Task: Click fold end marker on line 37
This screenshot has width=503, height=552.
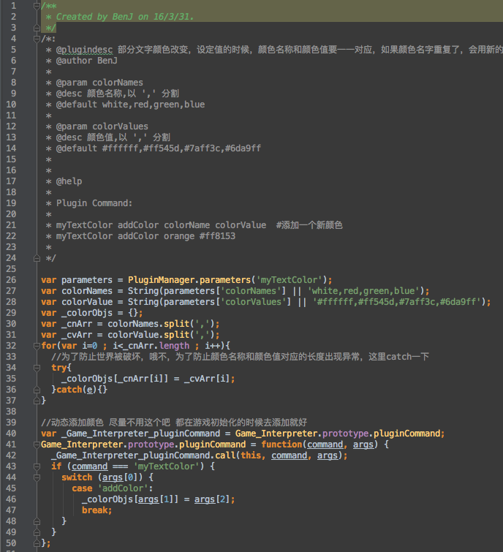Action: tap(37, 401)
